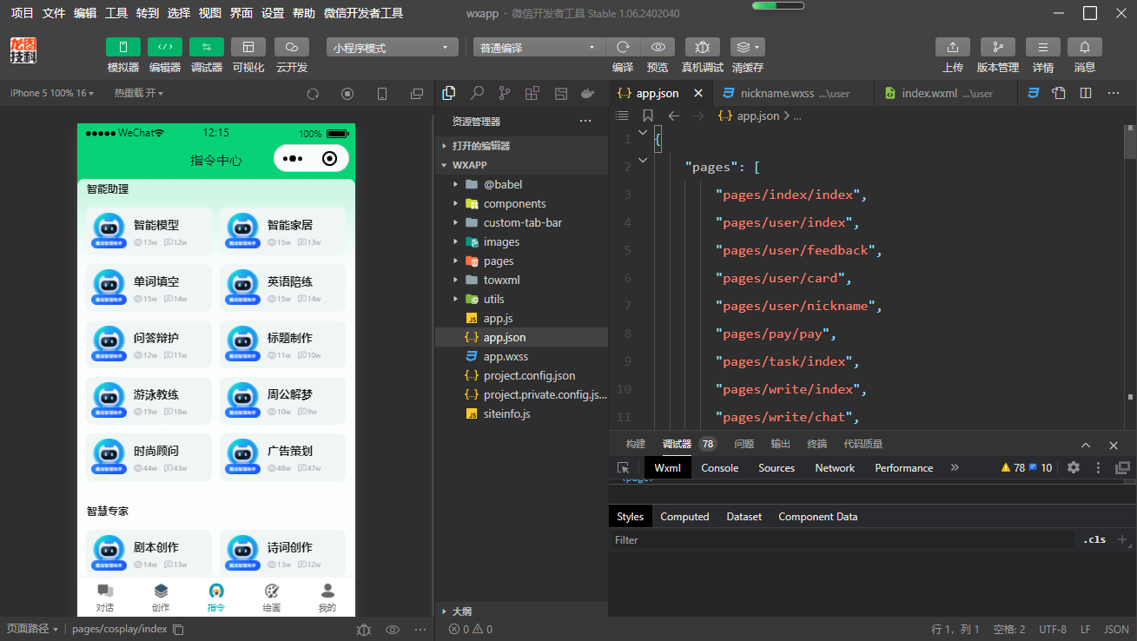Open the compile mode (普通编译) dropdown
The height and width of the screenshot is (641, 1137).
(539, 48)
